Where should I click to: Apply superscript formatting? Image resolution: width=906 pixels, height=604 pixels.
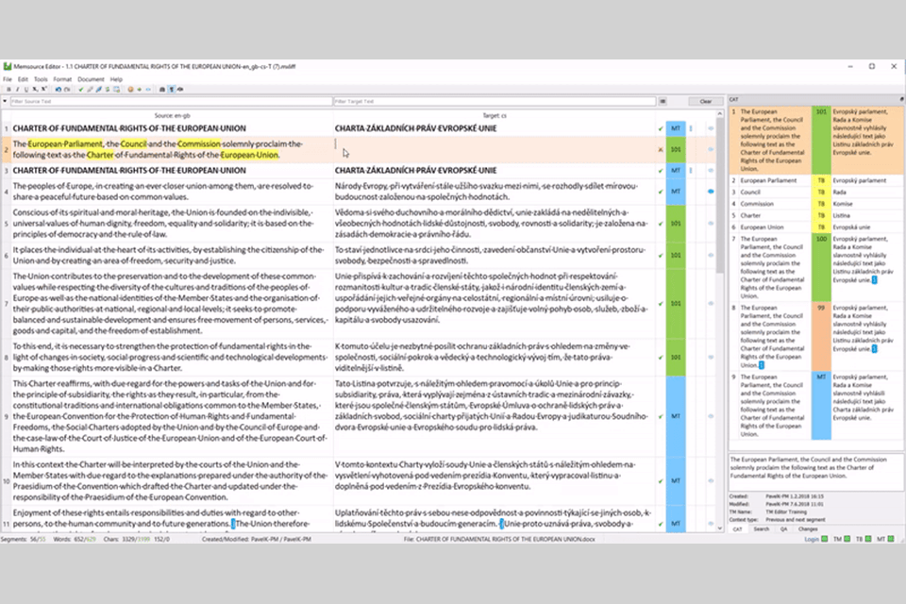44,90
